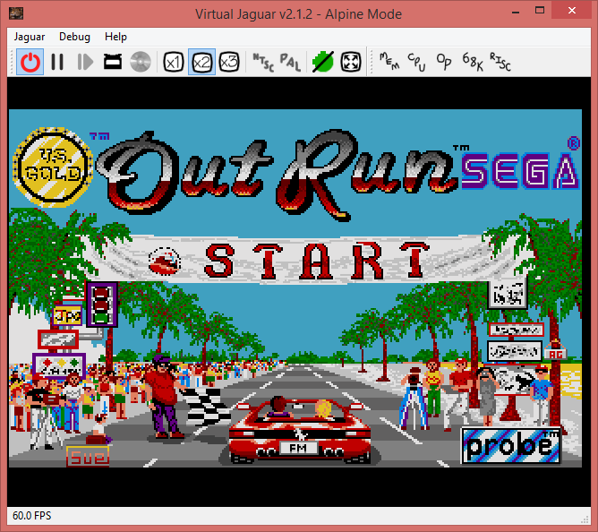Toggle the green blur filter icon
The width and height of the screenshot is (598, 532).
click(323, 62)
